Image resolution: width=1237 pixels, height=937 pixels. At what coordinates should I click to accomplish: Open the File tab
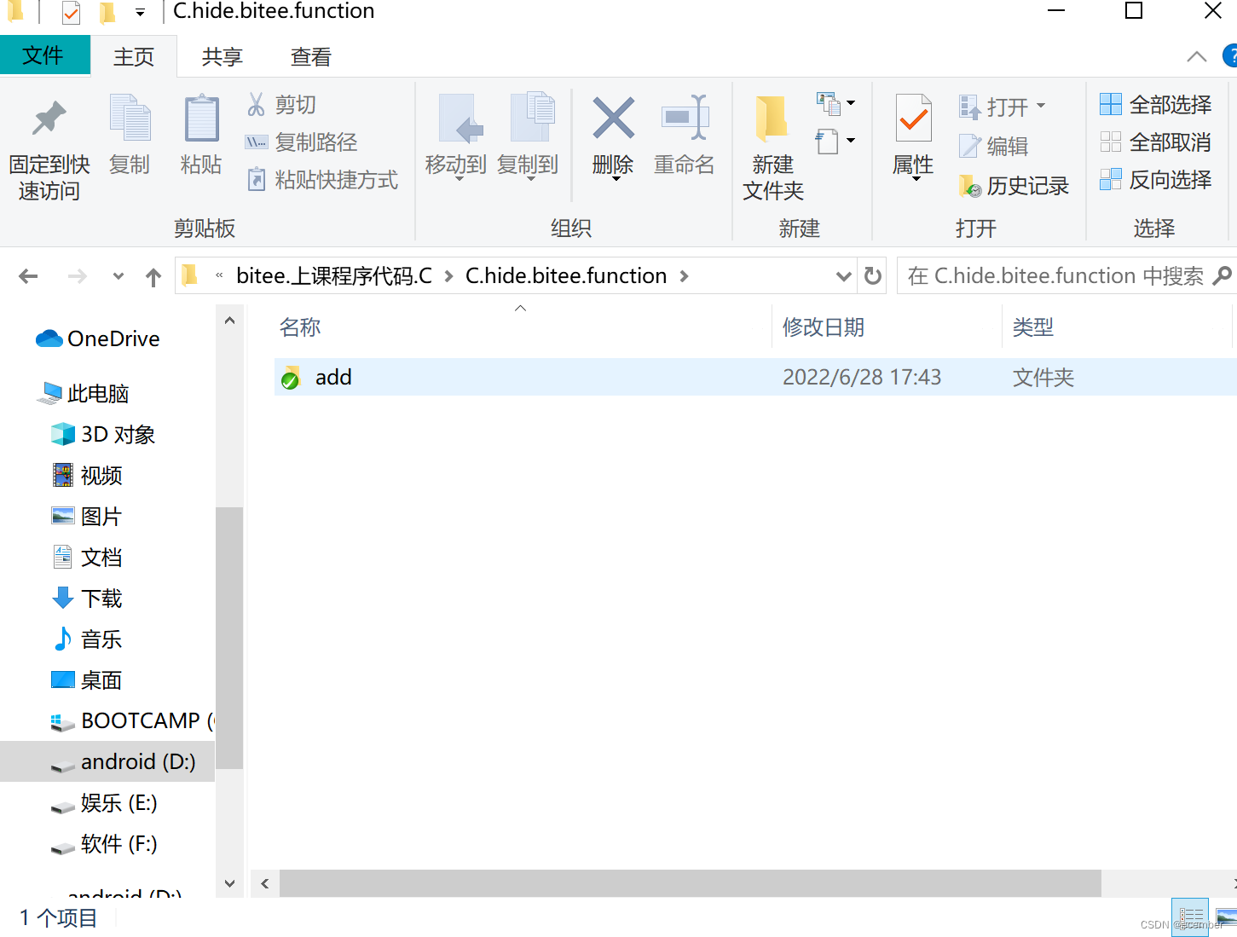tap(44, 55)
